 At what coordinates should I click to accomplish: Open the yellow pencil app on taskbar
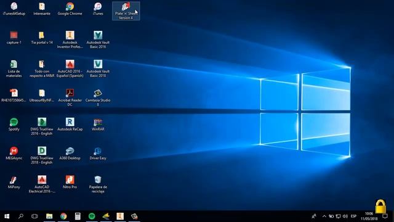point(106,216)
